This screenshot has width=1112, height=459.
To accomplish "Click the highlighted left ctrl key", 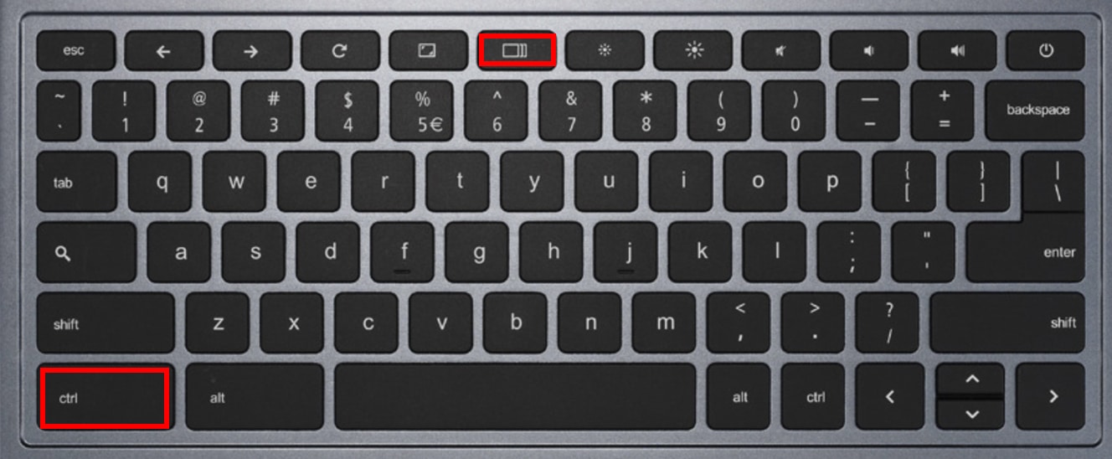I will (105, 396).
